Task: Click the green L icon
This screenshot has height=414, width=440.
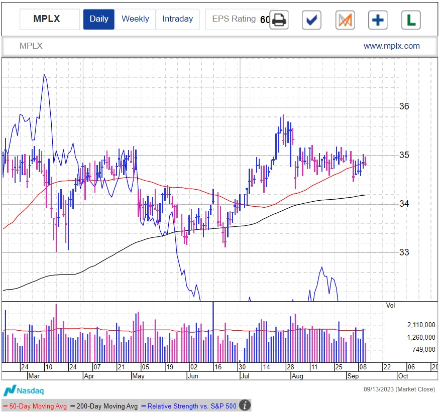Action: tap(411, 20)
